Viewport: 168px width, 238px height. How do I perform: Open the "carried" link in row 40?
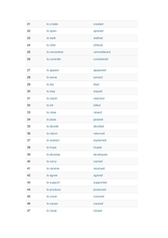point(98,161)
